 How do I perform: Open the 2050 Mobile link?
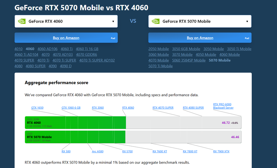[159, 49]
